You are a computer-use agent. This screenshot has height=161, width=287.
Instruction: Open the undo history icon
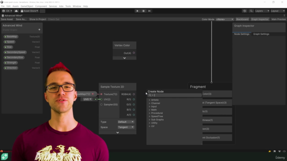point(244,11)
